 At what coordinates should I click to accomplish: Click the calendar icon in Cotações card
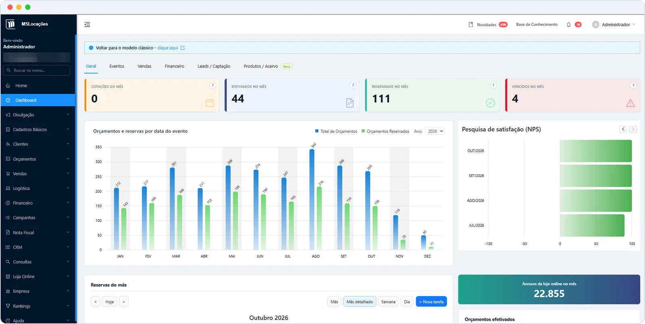click(210, 103)
